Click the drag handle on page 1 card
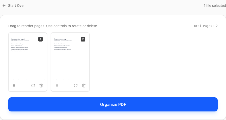The height and width of the screenshot is (120, 226). tap(14, 86)
